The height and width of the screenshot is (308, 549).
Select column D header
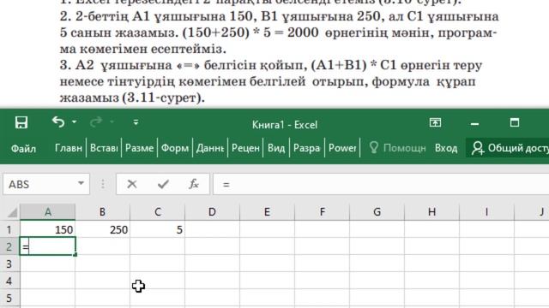coord(212,211)
